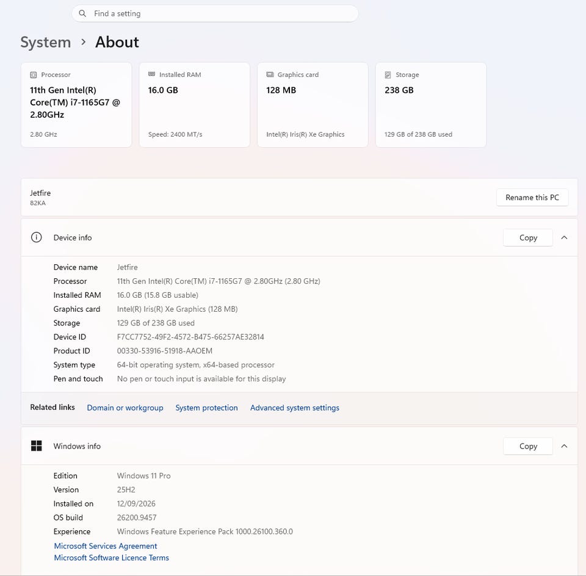Screen dimensions: 586x576
Task: Click the Speed: 2400 MT/s text
Action: [x=175, y=134]
